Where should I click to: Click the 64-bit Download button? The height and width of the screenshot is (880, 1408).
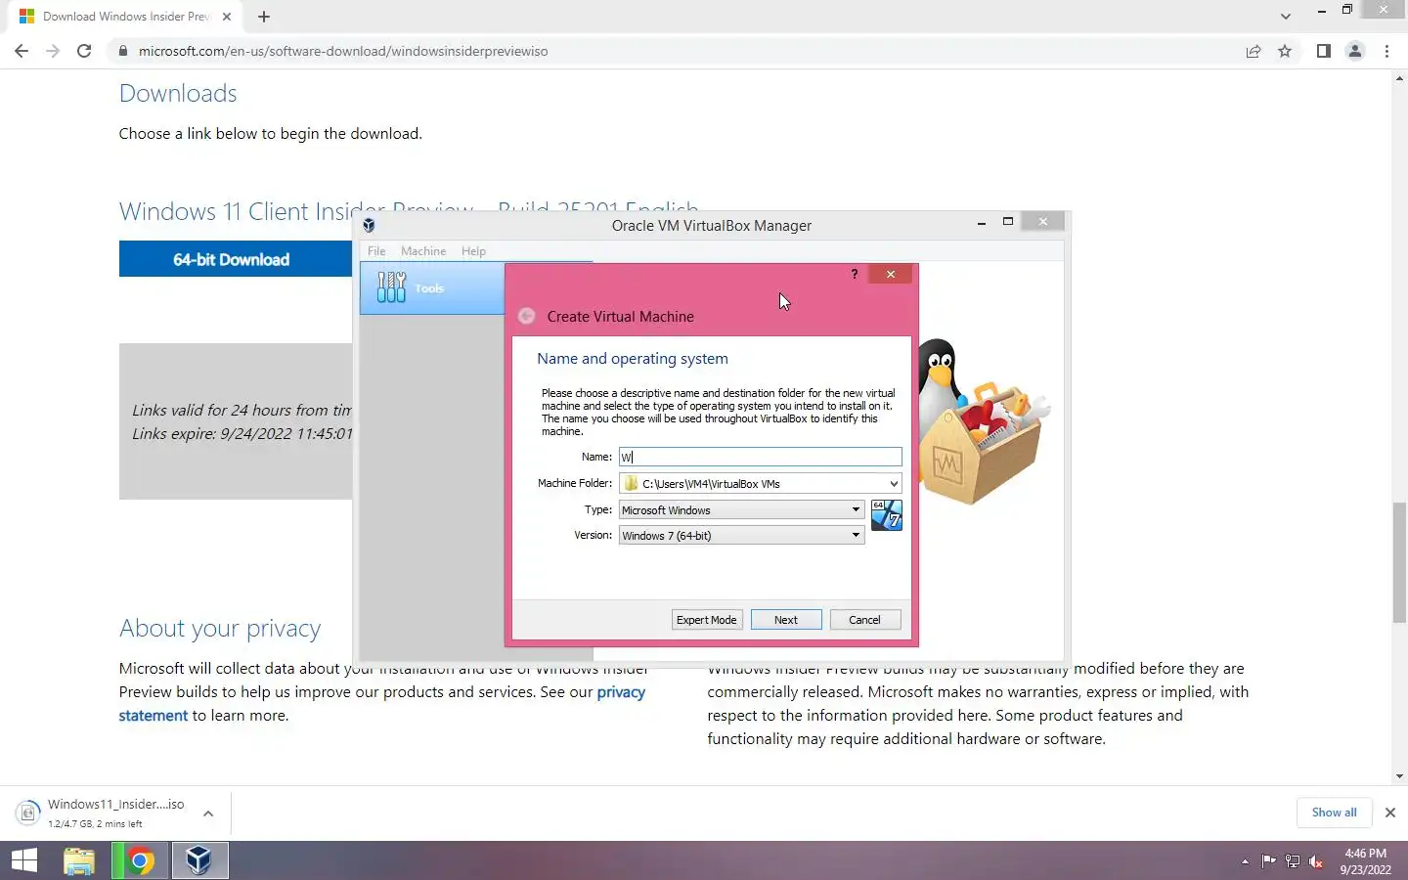tap(236, 259)
